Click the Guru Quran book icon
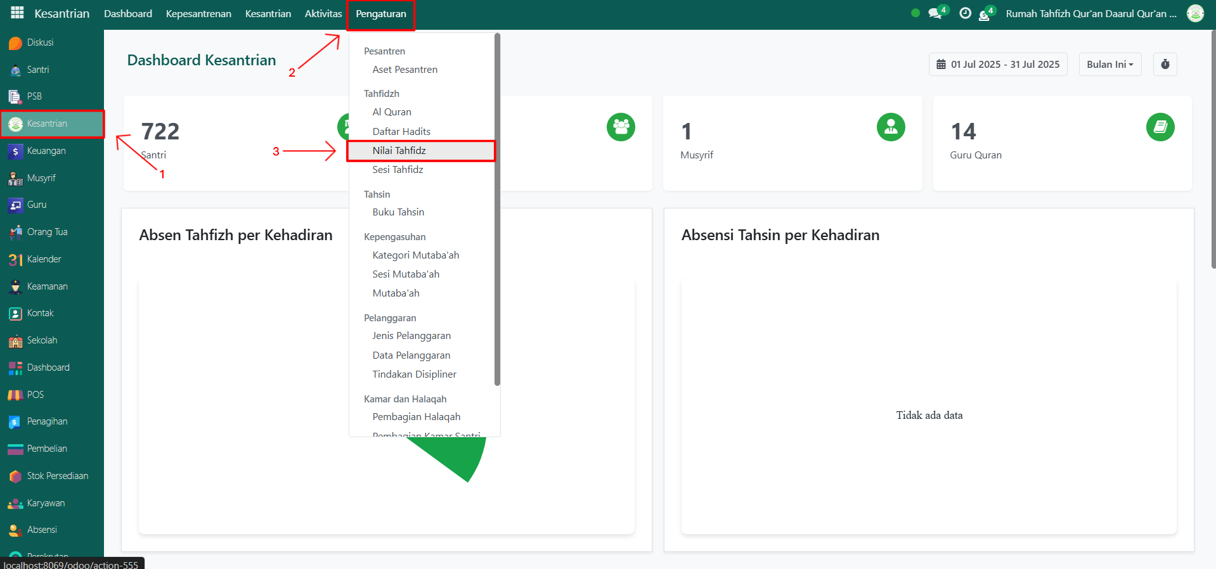This screenshot has width=1216, height=569. pyautogui.click(x=1160, y=127)
